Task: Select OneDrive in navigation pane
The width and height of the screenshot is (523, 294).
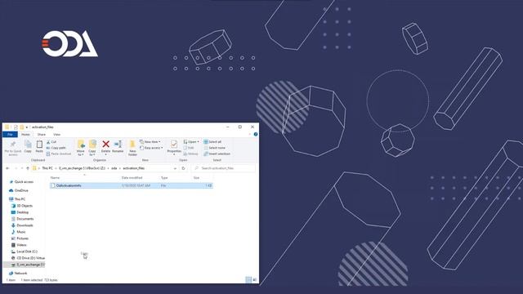Action: click(21, 190)
